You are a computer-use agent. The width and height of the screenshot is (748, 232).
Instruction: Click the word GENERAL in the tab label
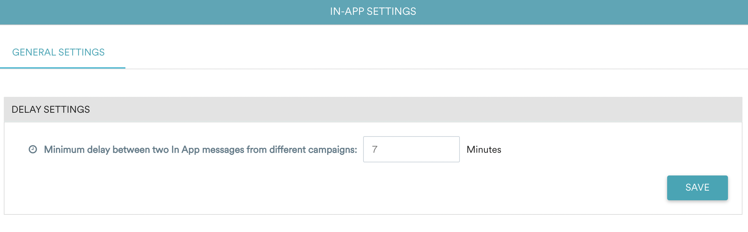tap(34, 52)
